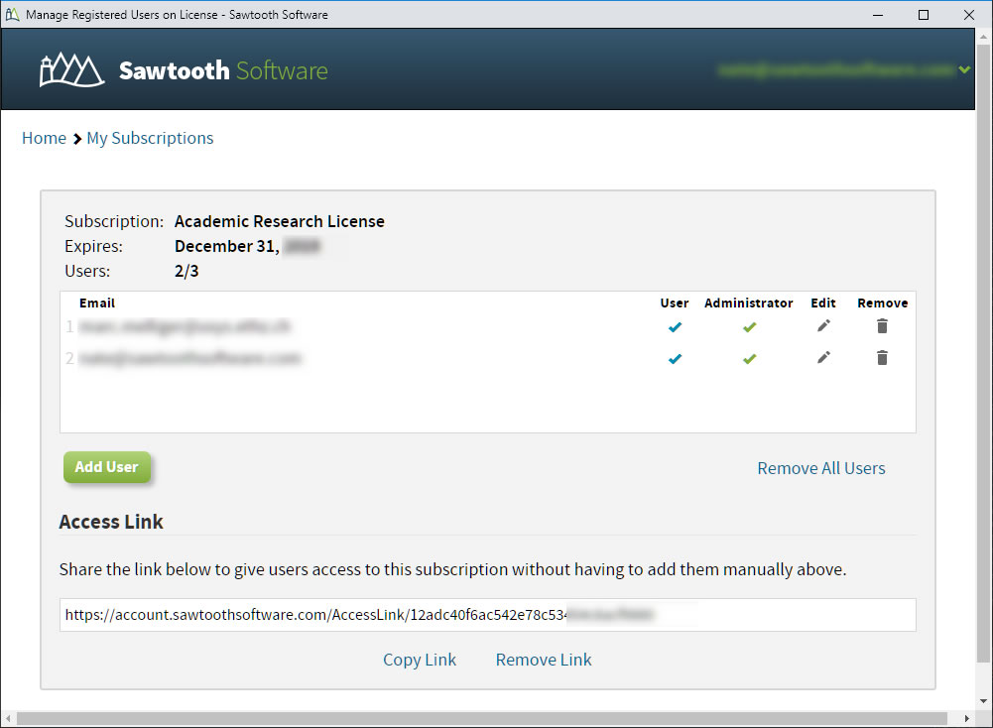Click the scroll left arrow
The height and width of the screenshot is (728, 993).
(x=8, y=718)
